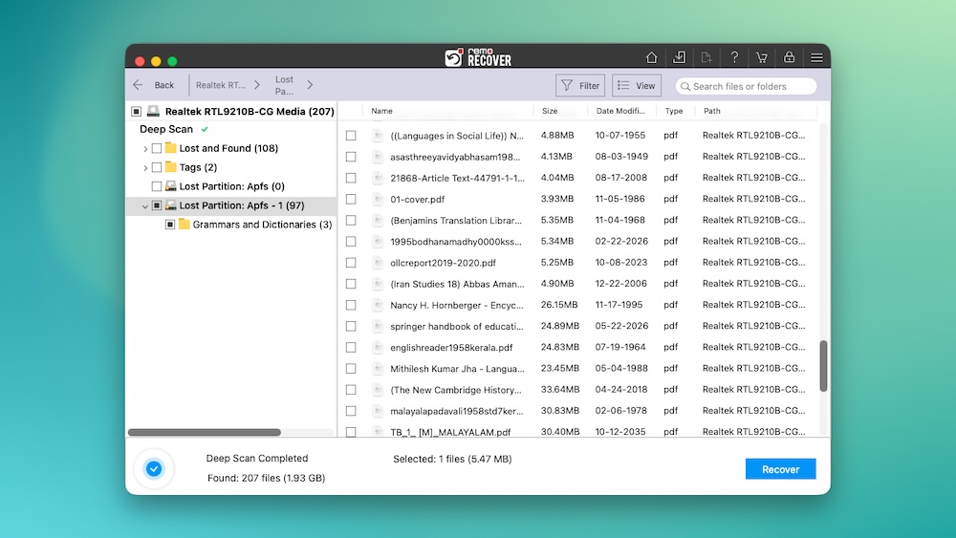Expand the Tags folder tree node

point(145,167)
